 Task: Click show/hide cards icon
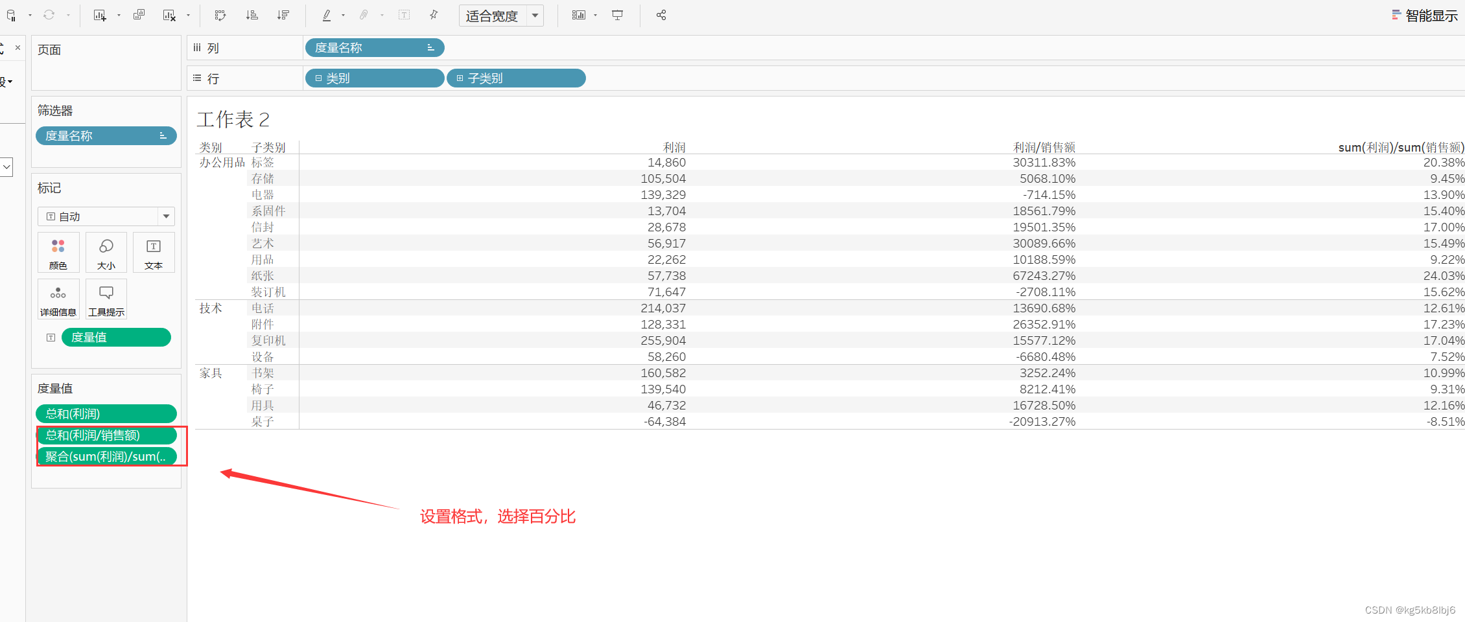coord(578,15)
